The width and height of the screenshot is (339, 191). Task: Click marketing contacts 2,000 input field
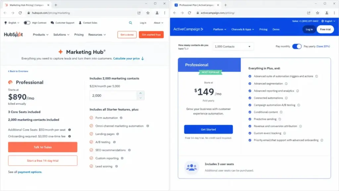coord(113,95)
